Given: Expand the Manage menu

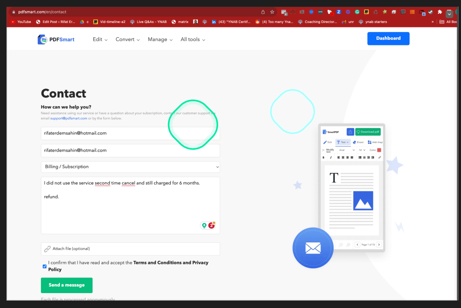Looking at the screenshot, I should (x=160, y=39).
